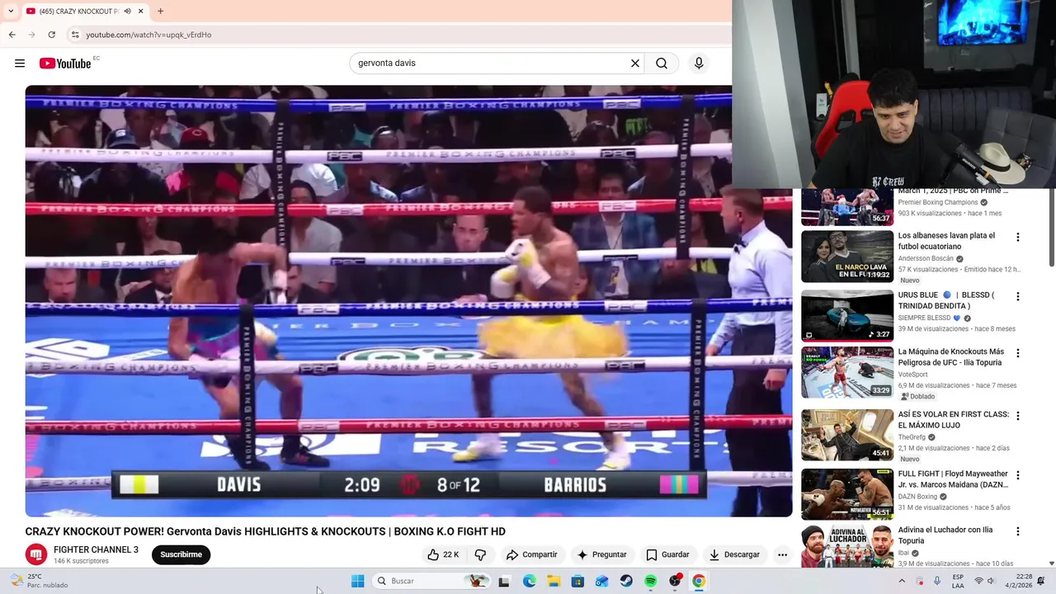The width and height of the screenshot is (1056, 594).
Task: Open more video actions (three dots)
Action: pos(782,554)
